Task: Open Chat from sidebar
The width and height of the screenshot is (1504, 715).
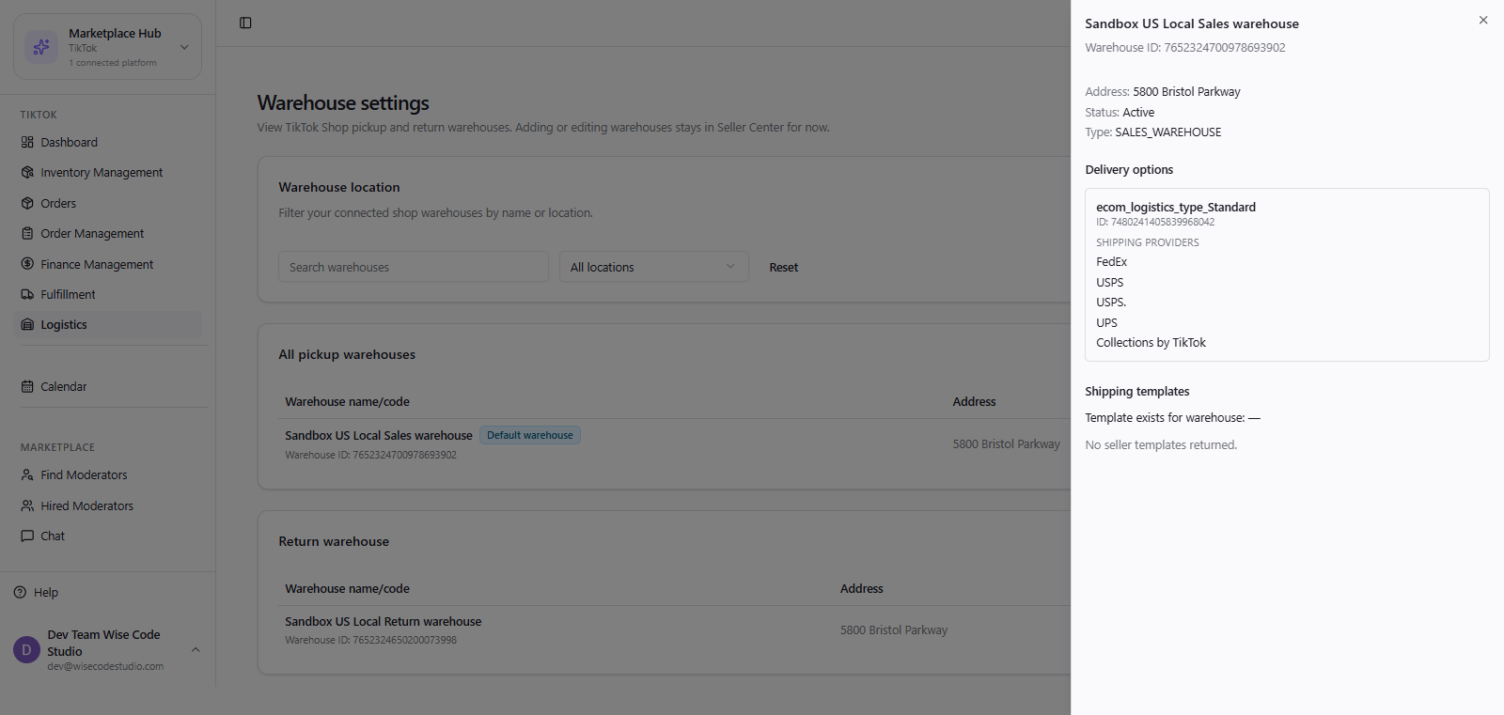Action: 108,536
